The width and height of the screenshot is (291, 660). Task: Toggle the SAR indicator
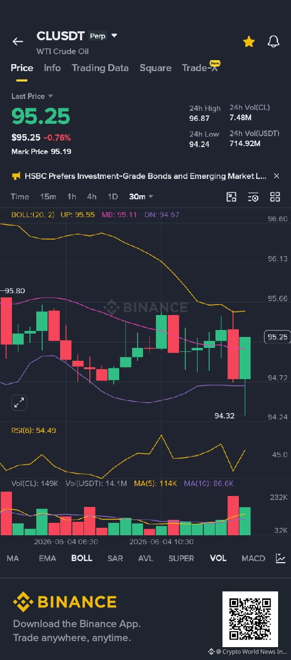click(x=115, y=558)
